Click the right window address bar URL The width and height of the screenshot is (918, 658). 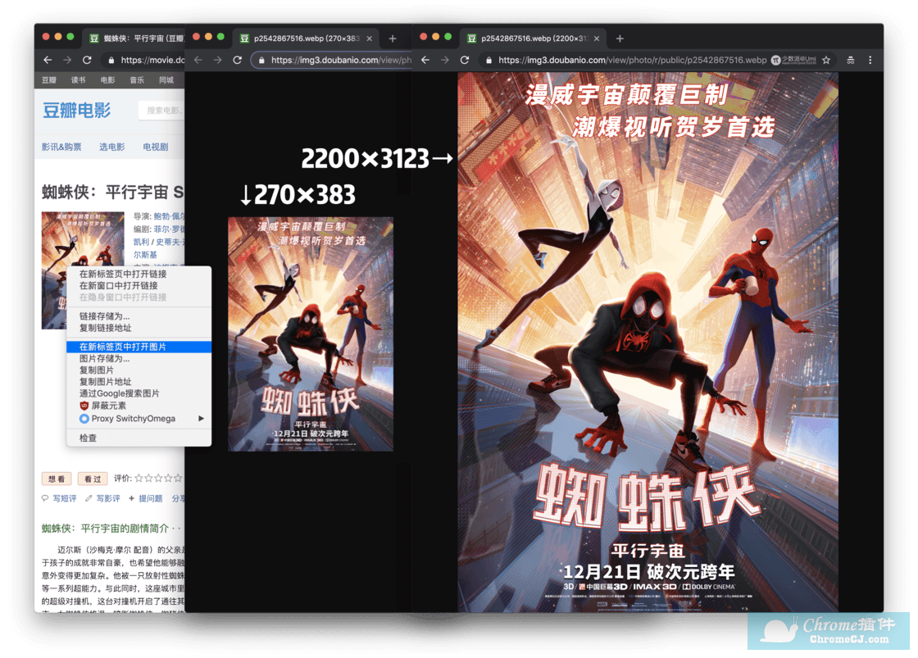pos(632,60)
